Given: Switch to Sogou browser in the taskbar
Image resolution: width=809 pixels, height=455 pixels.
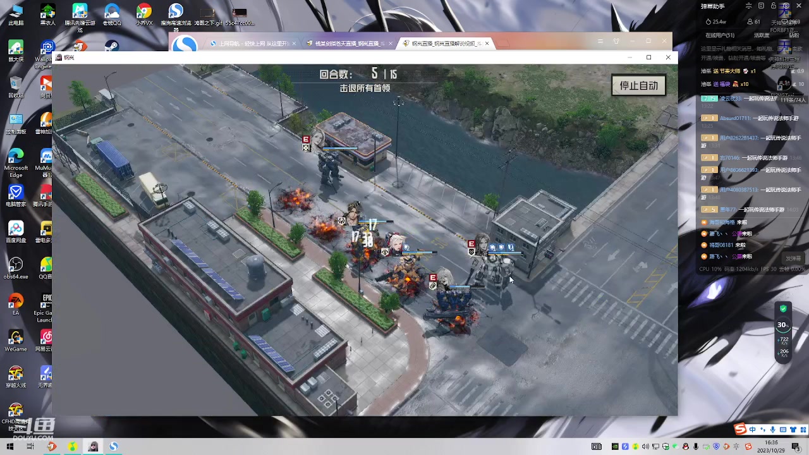Looking at the screenshot, I should click(114, 446).
